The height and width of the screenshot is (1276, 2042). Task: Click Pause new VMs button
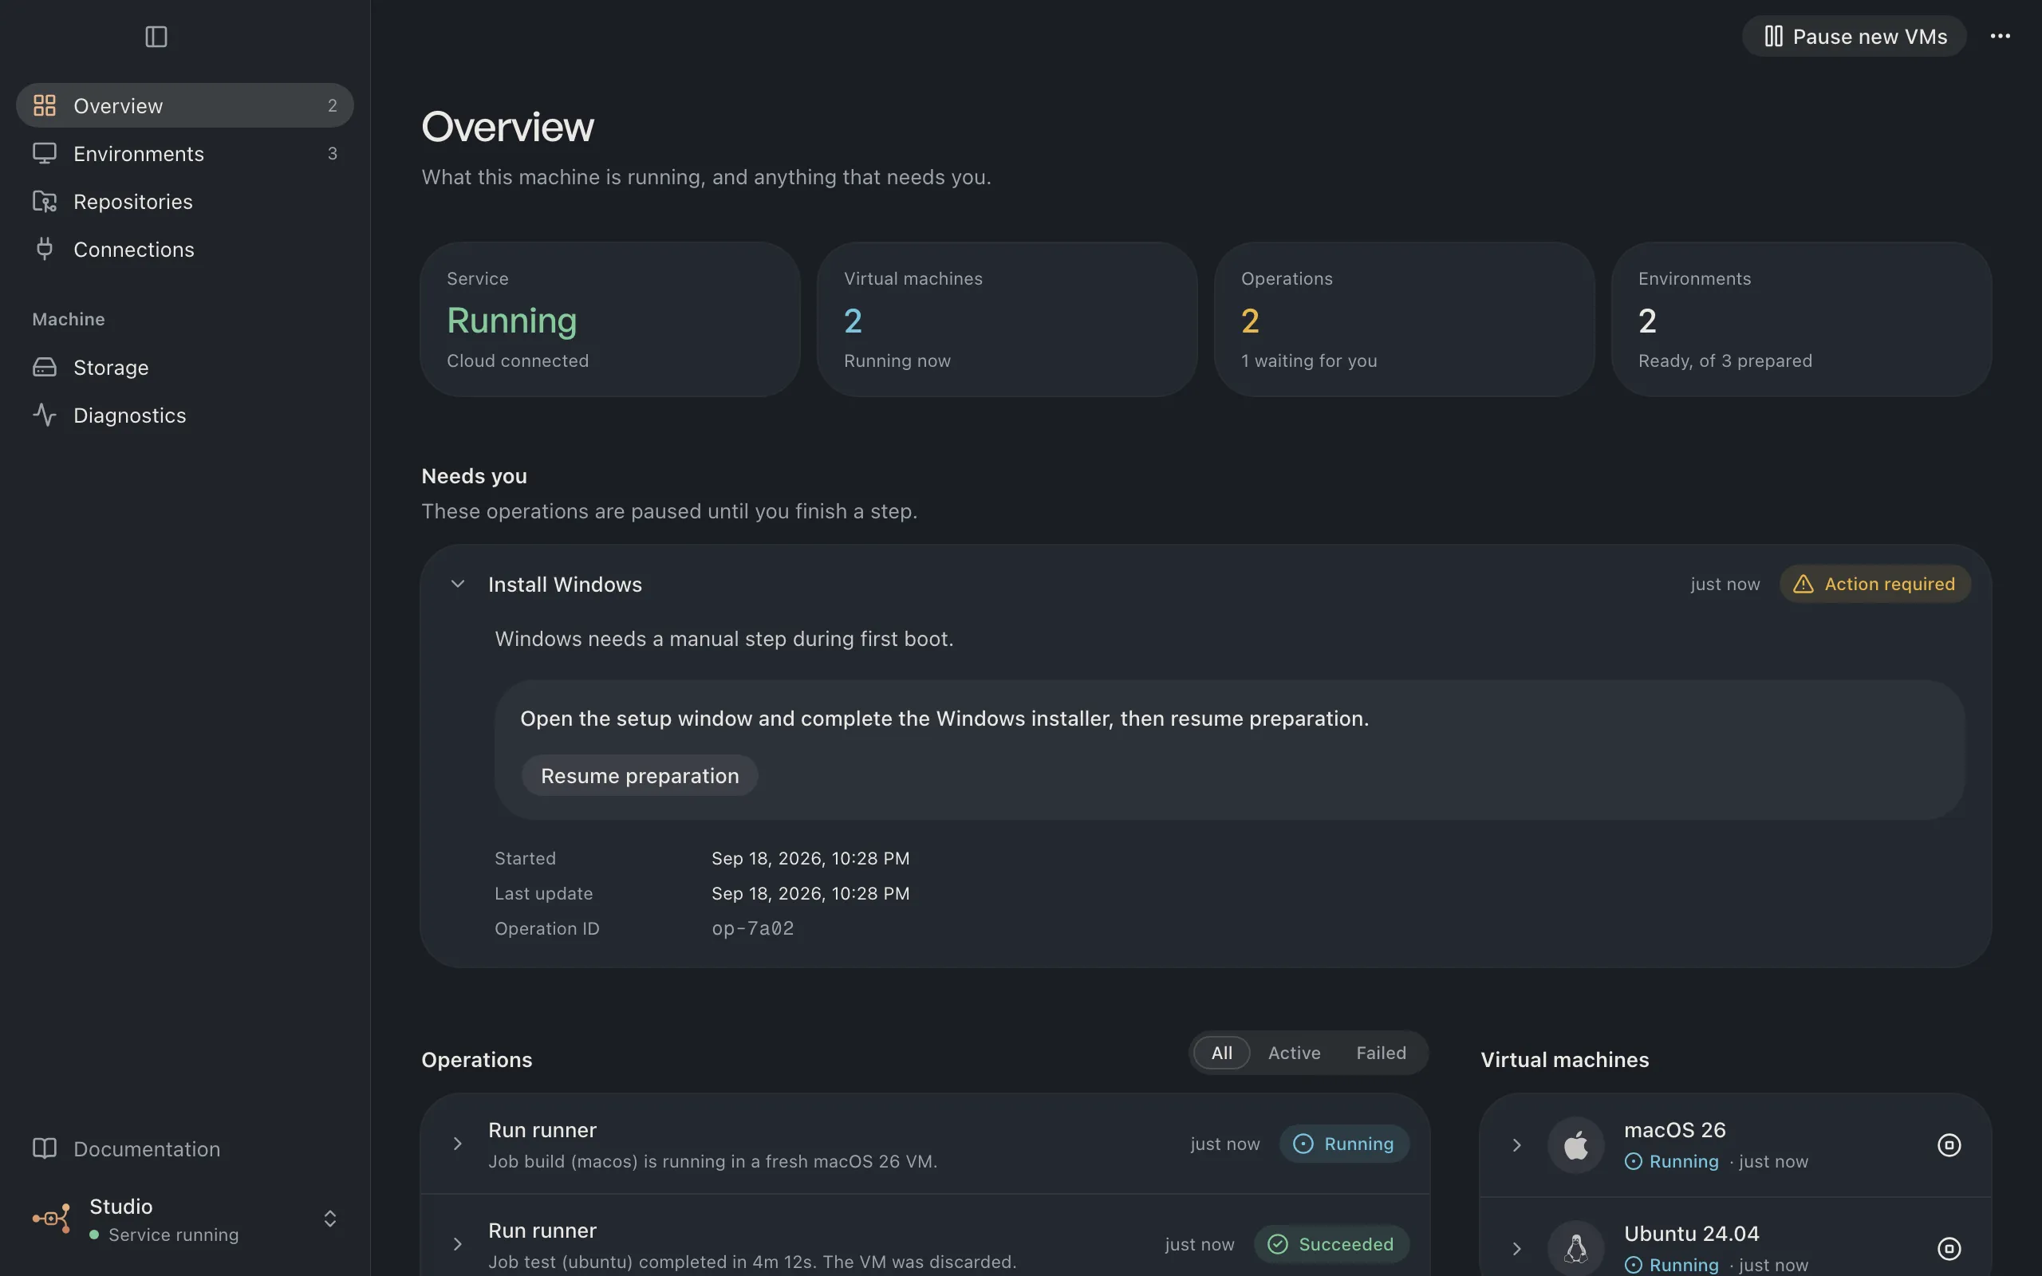point(1854,37)
